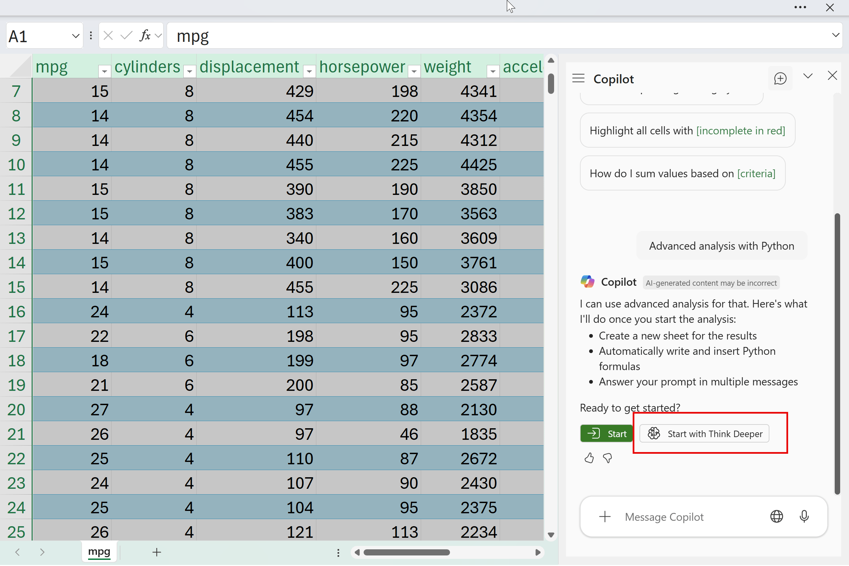Click Start with Think Deeper
Image resolution: width=849 pixels, height=566 pixels.
coord(704,434)
